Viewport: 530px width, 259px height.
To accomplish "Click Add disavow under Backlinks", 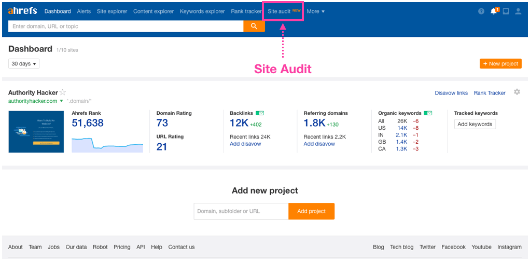I will click(x=245, y=144).
